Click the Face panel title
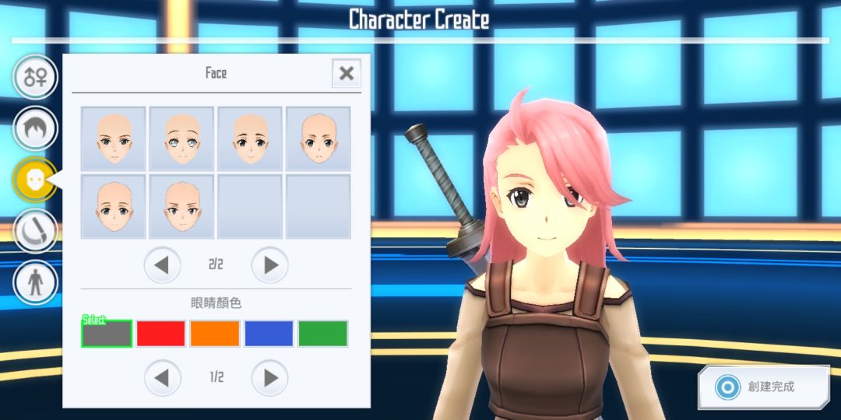Screen dimensions: 841x420 coord(216,73)
